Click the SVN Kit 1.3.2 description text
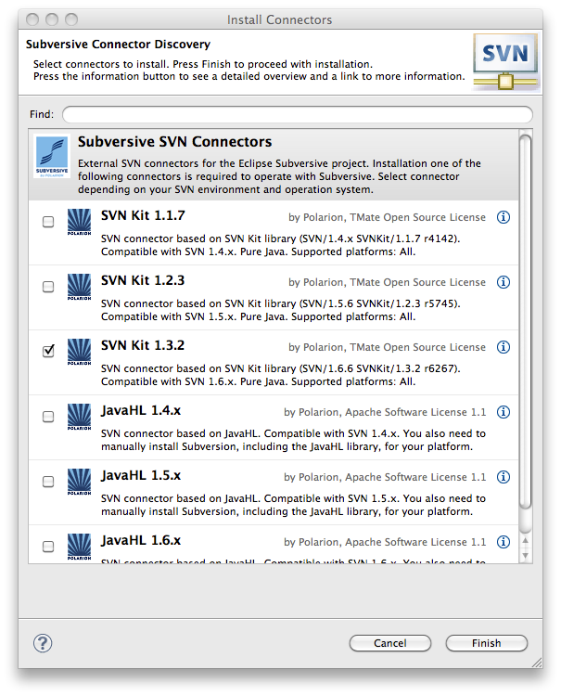561x696 pixels. (281, 375)
